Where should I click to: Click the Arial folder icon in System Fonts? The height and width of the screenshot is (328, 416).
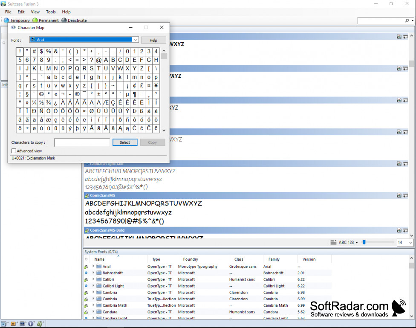99,266
